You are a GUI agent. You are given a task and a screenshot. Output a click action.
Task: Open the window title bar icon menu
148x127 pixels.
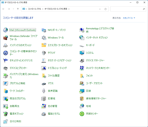3,2
